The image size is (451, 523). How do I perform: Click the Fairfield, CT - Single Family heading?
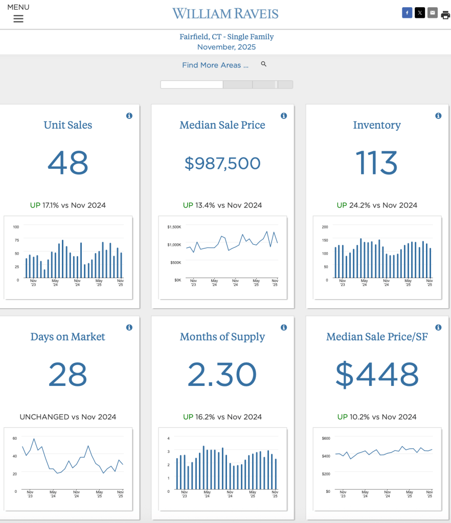(x=227, y=37)
